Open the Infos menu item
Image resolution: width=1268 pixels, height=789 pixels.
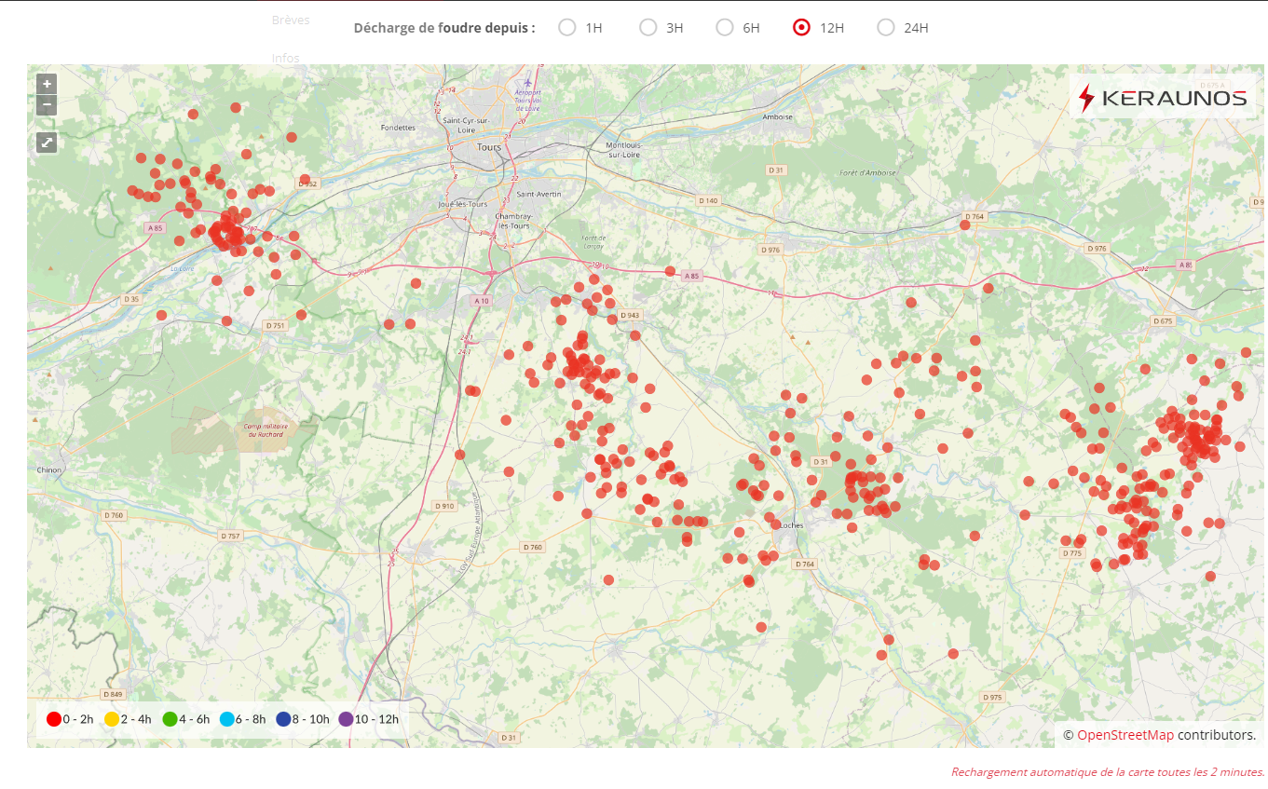pos(286,58)
